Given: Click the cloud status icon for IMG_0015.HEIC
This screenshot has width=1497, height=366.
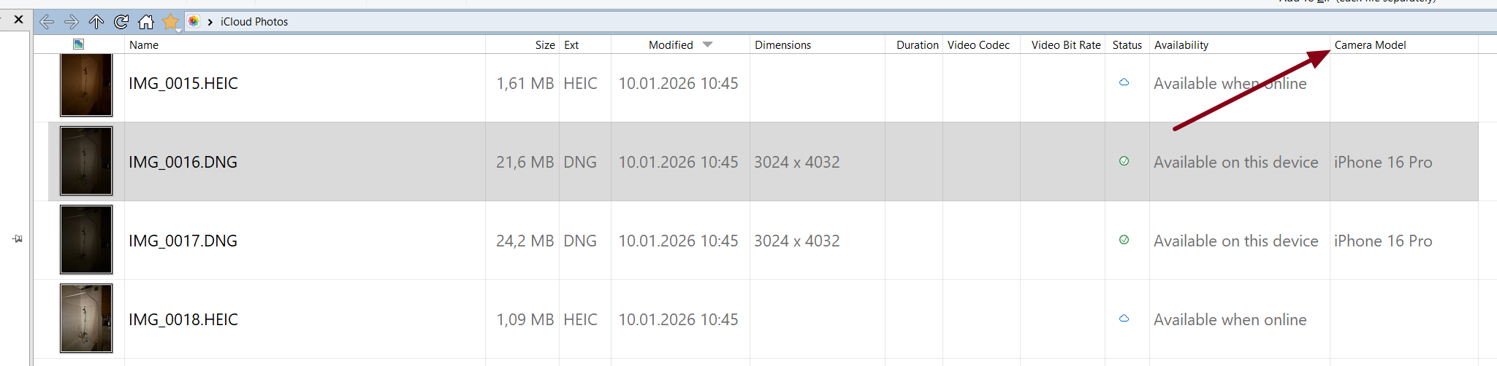Looking at the screenshot, I should [1124, 82].
